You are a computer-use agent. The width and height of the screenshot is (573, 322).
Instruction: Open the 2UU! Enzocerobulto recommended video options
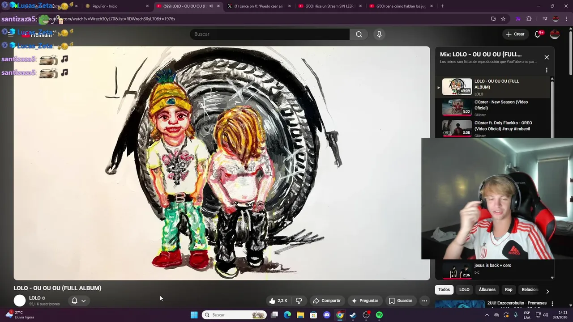tap(552, 304)
